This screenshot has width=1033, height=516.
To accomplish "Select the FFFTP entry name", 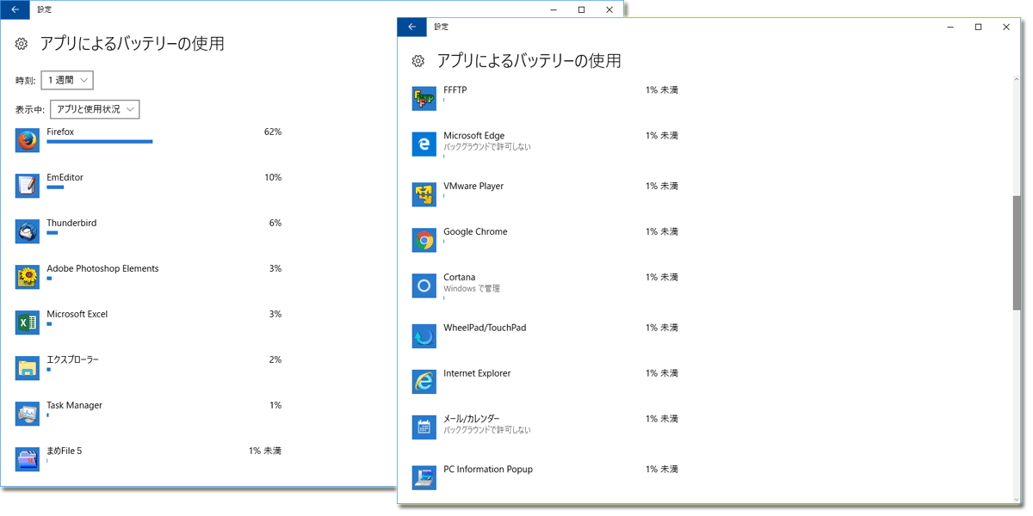I will pos(455,89).
